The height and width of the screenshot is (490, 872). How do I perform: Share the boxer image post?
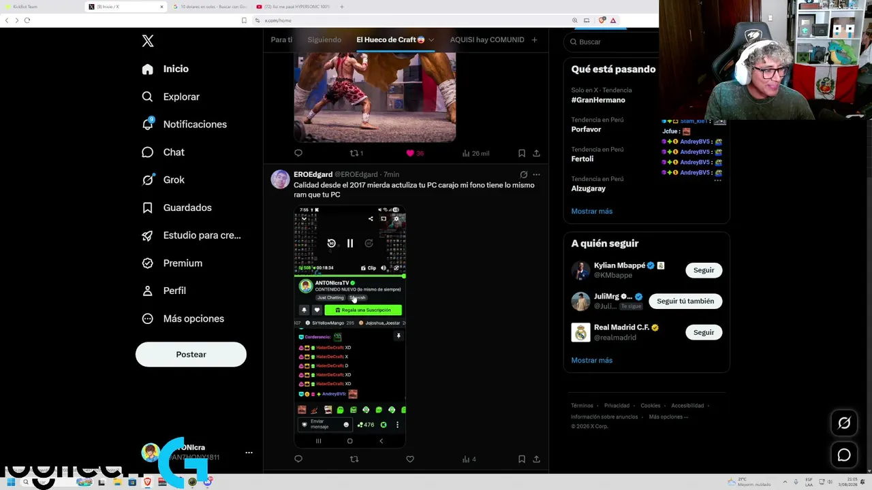pos(537,153)
